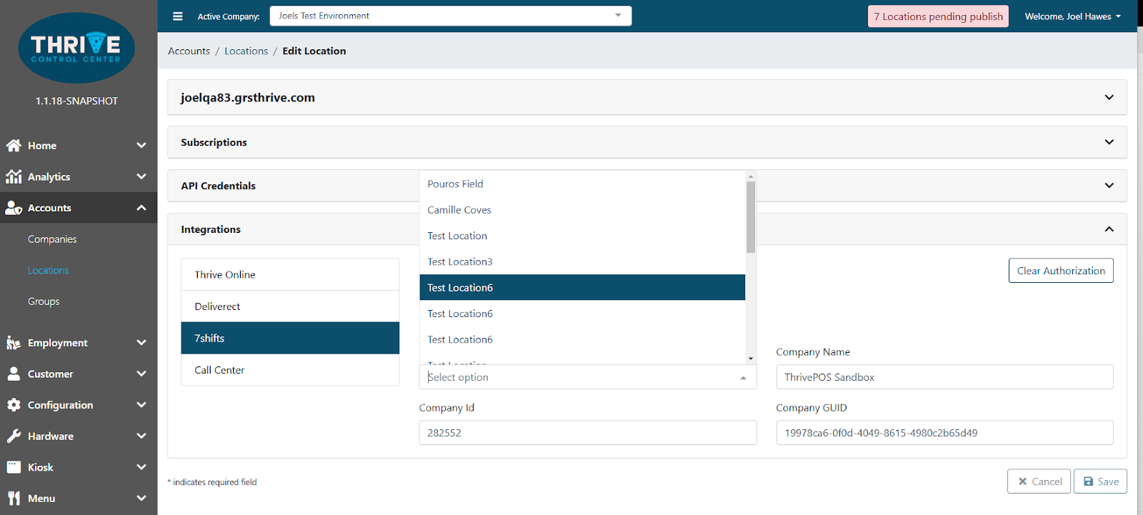1143x515 pixels.
Task: Click the Clear Authorization button
Action: point(1061,271)
